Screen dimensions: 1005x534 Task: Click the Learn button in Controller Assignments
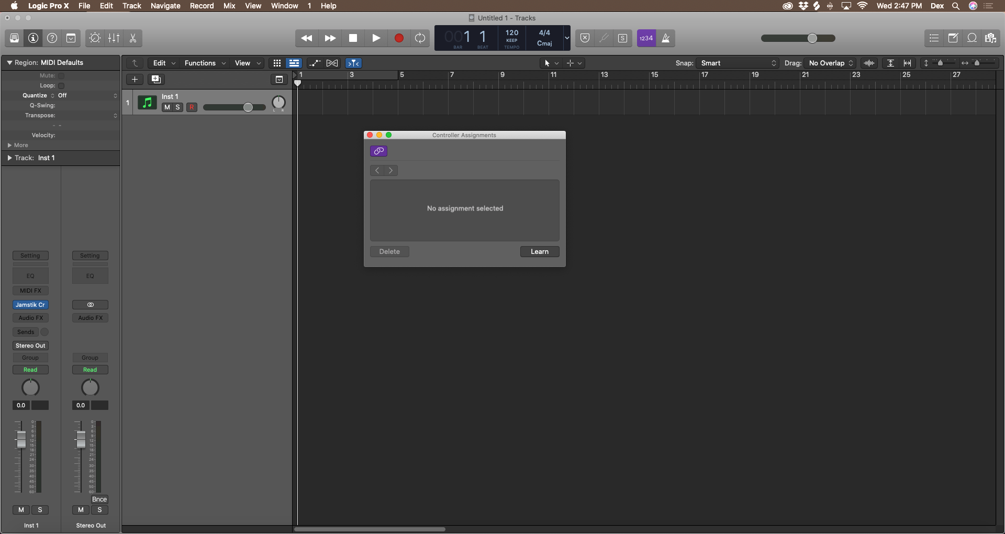coord(539,252)
